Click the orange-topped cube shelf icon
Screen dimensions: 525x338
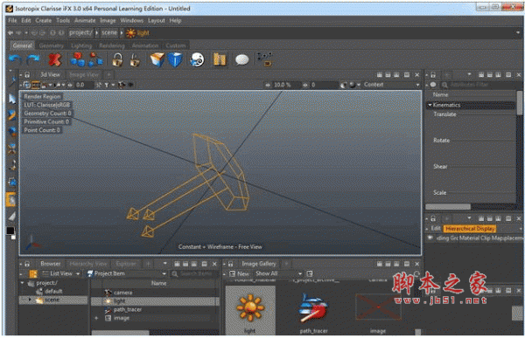click(157, 60)
